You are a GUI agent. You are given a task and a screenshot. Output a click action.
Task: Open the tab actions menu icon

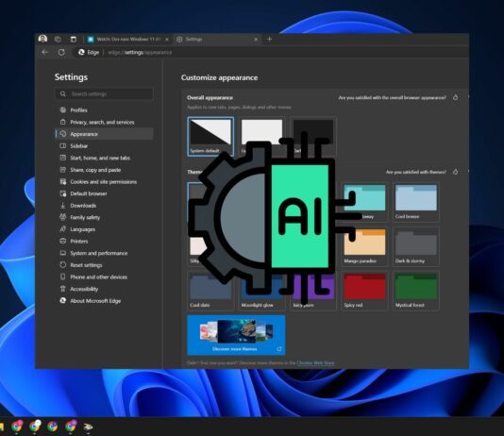pyautogui.click(x=74, y=40)
